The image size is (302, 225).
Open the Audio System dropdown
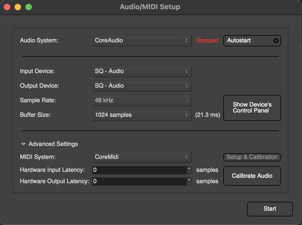pos(142,40)
